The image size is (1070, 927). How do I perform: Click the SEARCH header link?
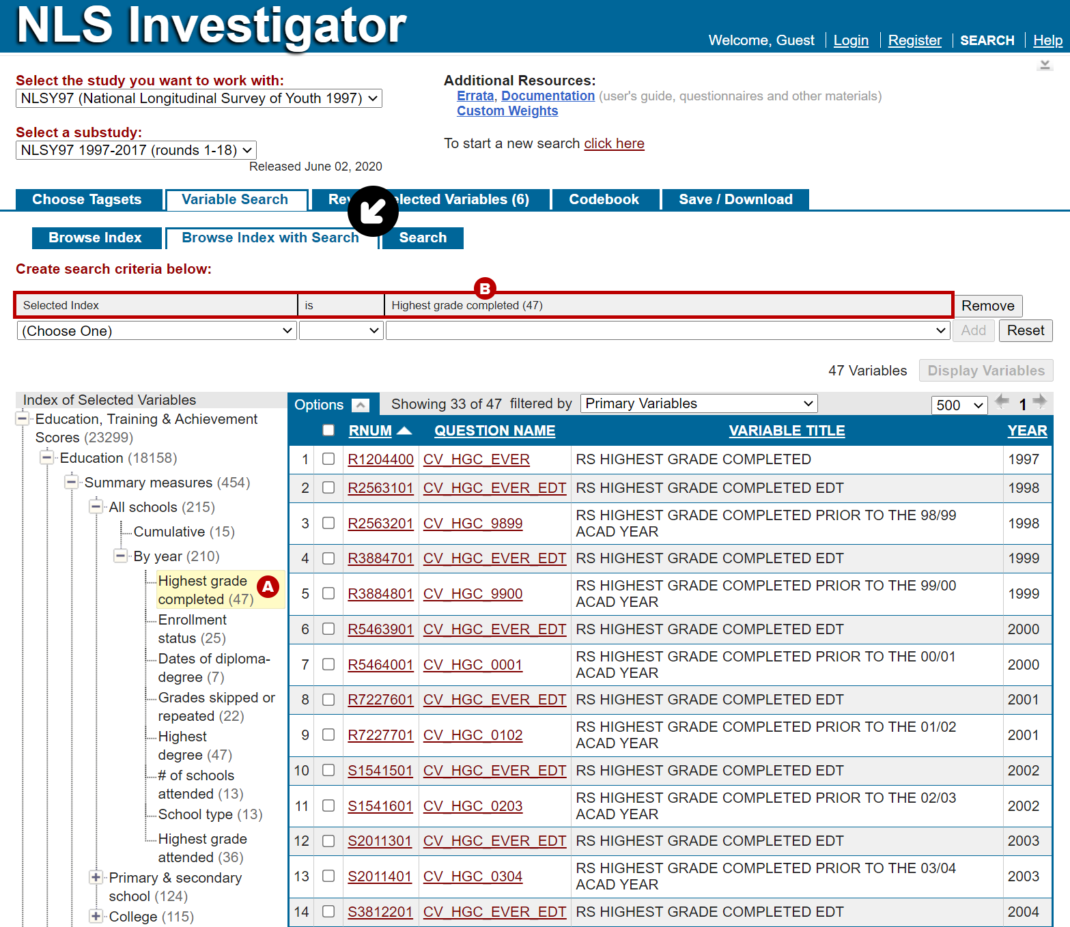pyautogui.click(x=987, y=40)
